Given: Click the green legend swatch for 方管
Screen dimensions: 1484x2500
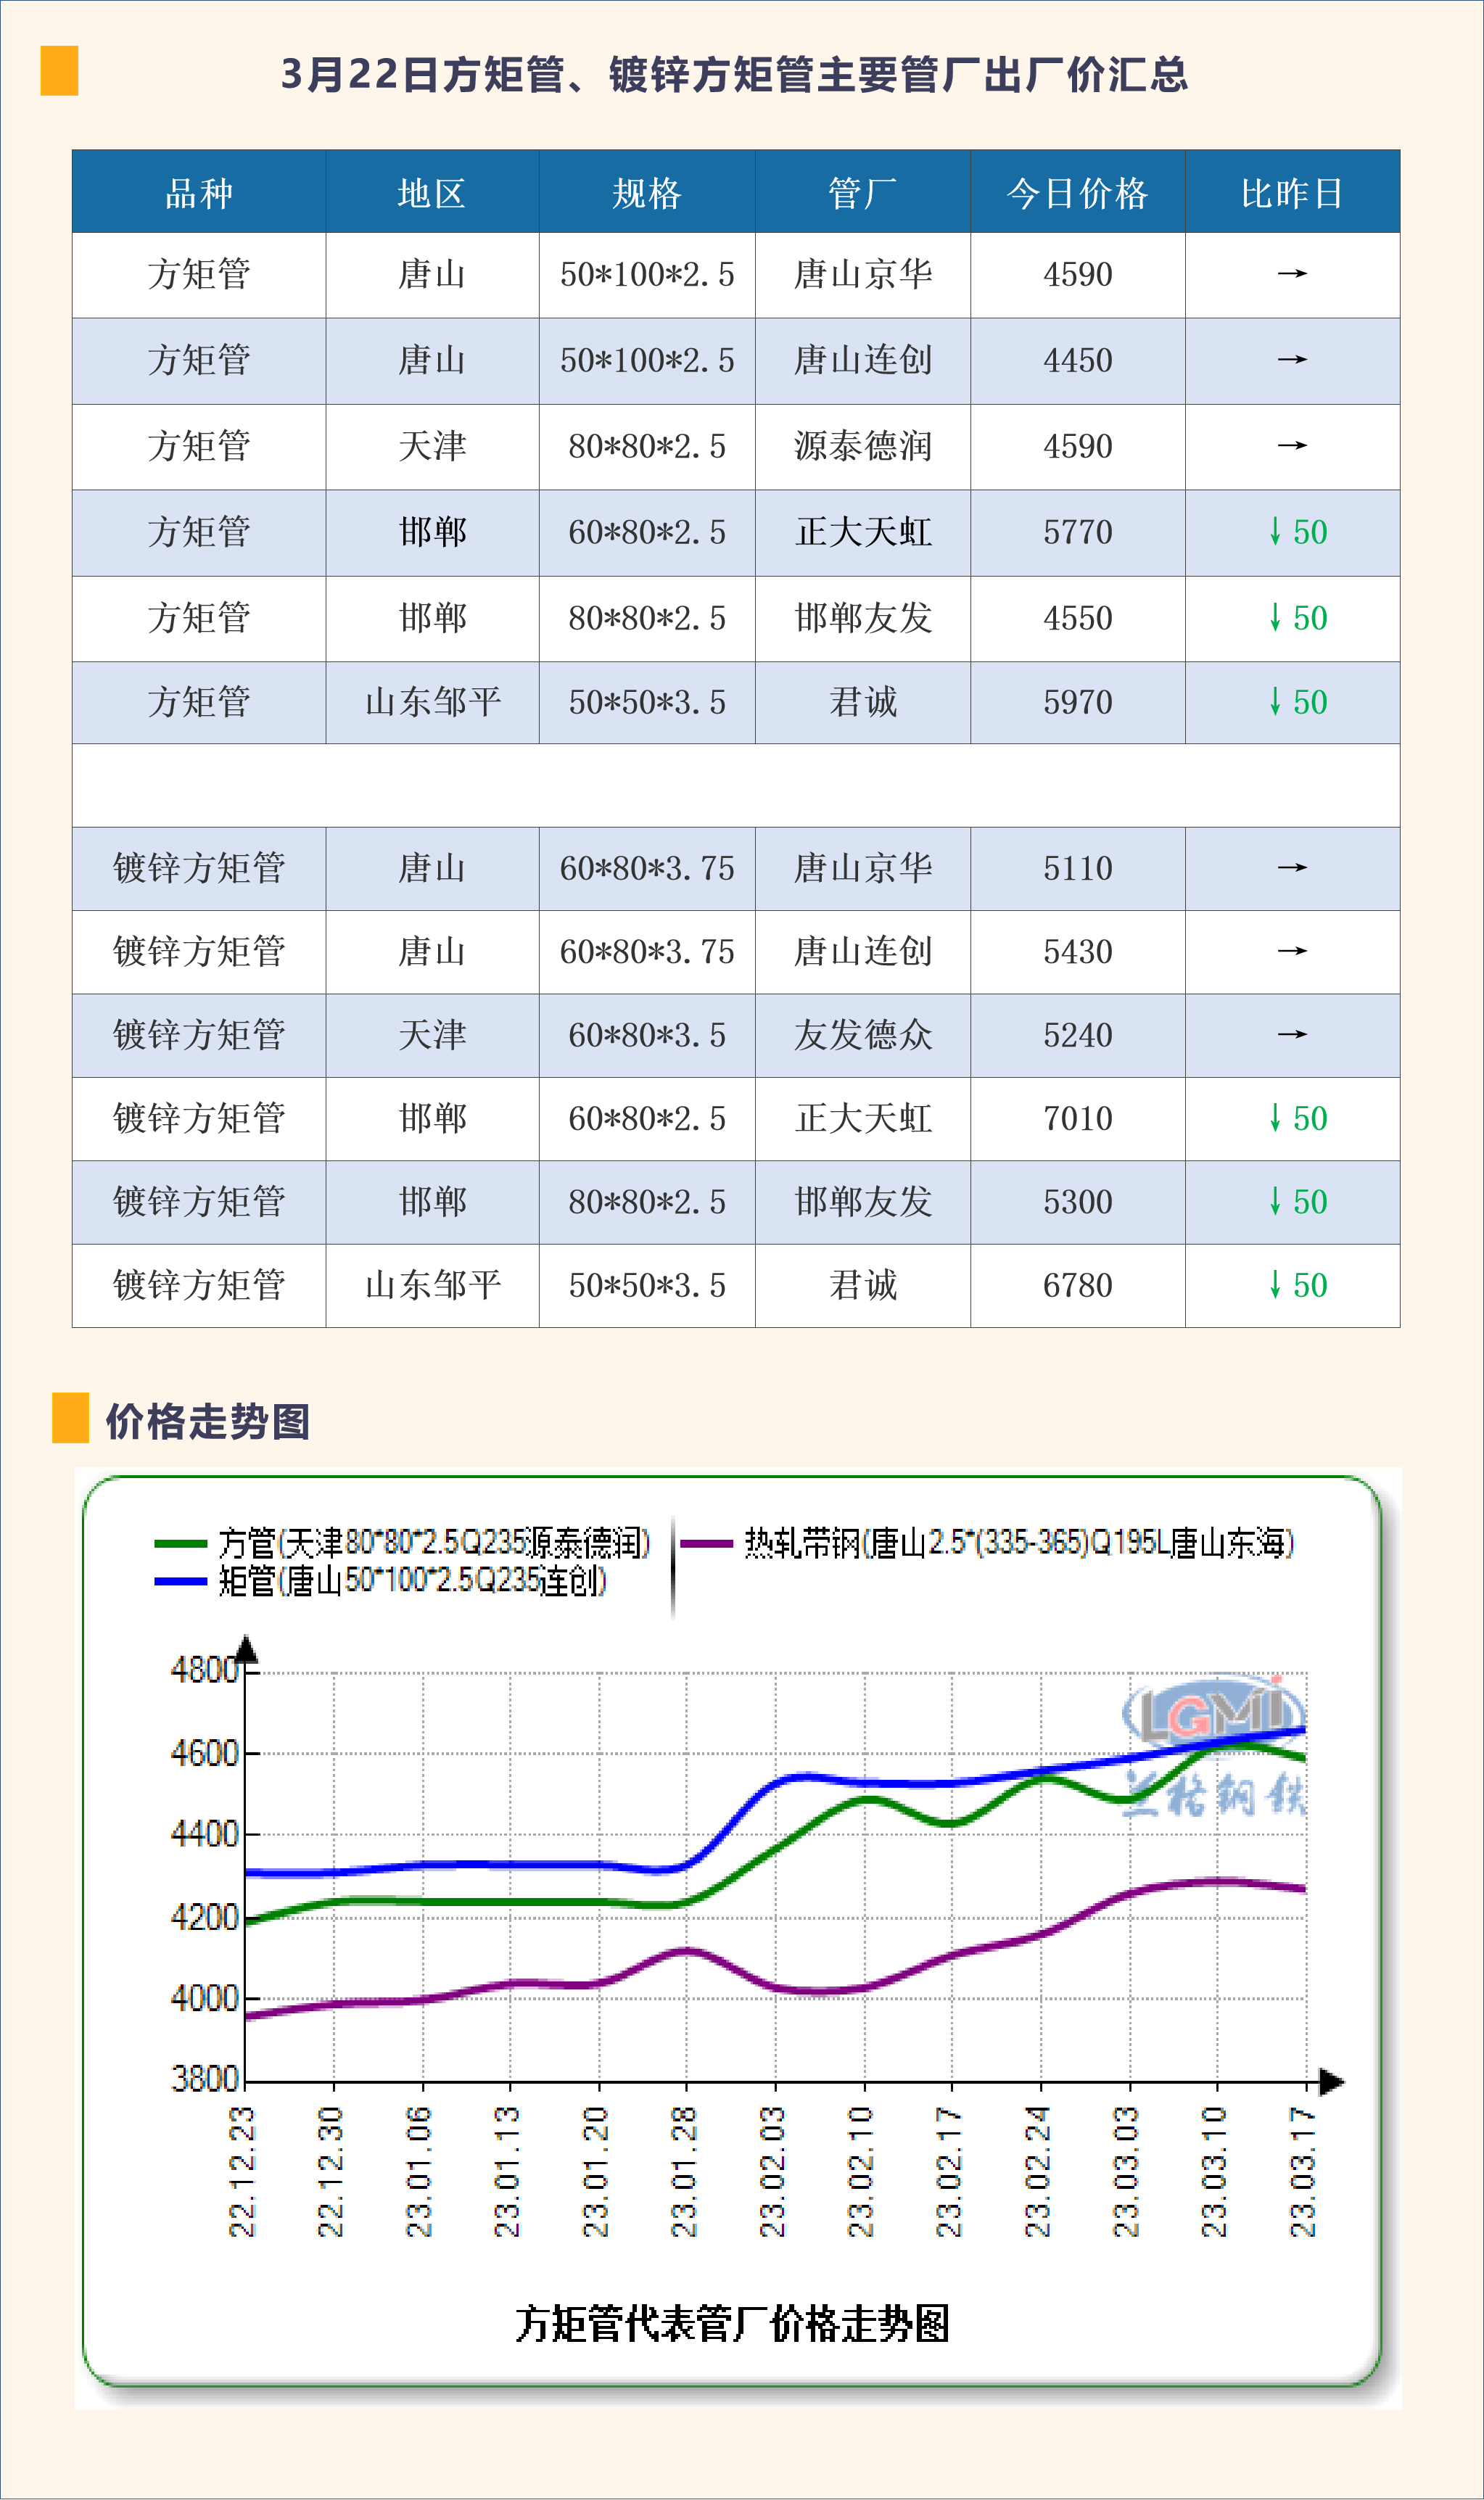Looking at the screenshot, I should point(180,1543).
